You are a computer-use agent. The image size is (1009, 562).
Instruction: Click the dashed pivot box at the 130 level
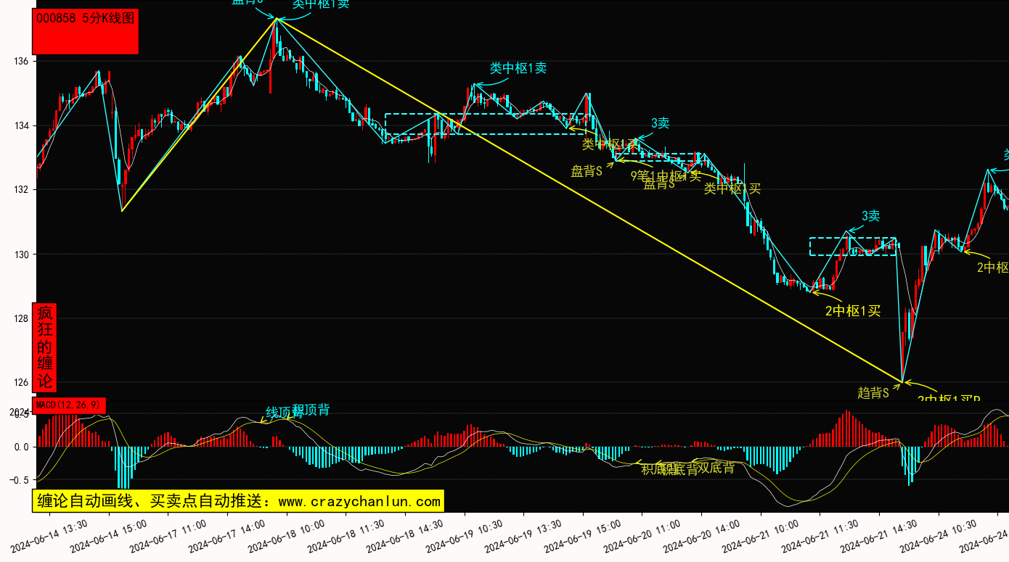[x=853, y=247]
